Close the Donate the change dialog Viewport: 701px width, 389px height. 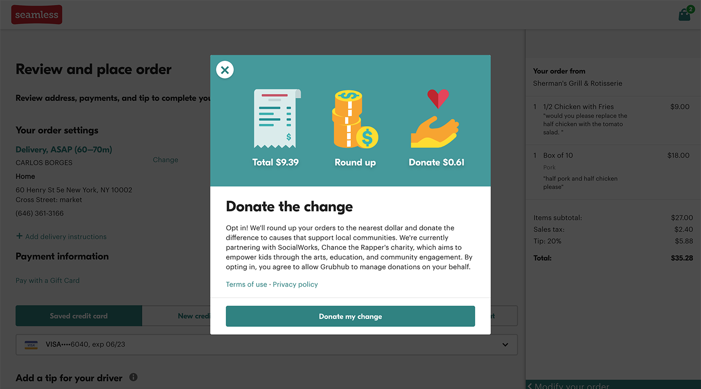[224, 70]
